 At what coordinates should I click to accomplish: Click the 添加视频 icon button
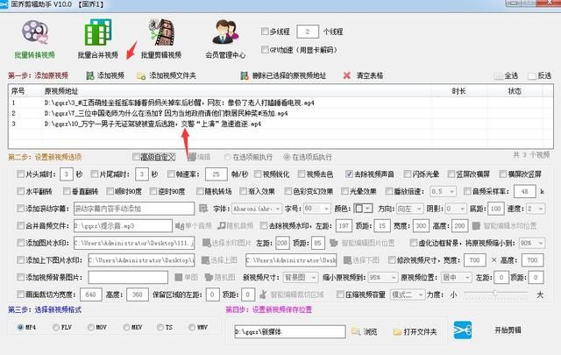(x=90, y=75)
